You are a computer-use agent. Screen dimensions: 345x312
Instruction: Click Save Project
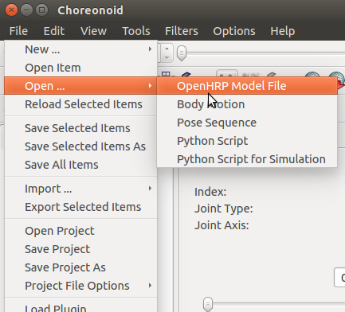pyautogui.click(x=80, y=249)
